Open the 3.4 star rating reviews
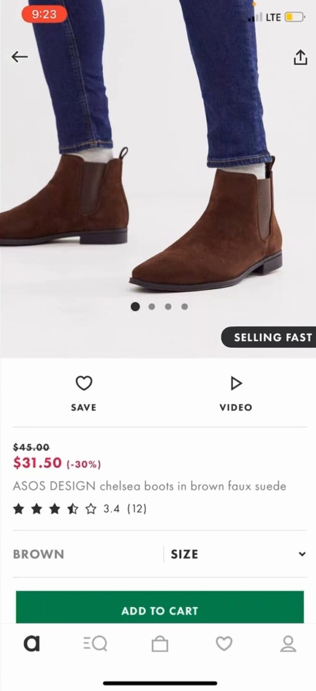 [80, 509]
